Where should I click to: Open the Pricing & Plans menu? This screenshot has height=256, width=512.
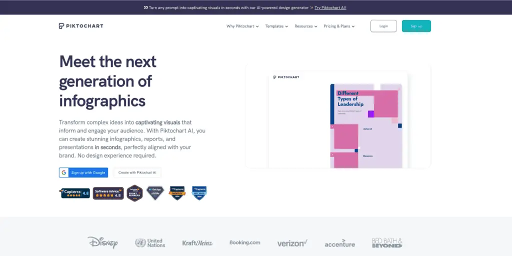pyautogui.click(x=339, y=26)
